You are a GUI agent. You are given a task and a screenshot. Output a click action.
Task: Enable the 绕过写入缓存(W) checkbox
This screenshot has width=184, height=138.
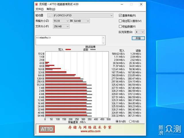(120, 21)
